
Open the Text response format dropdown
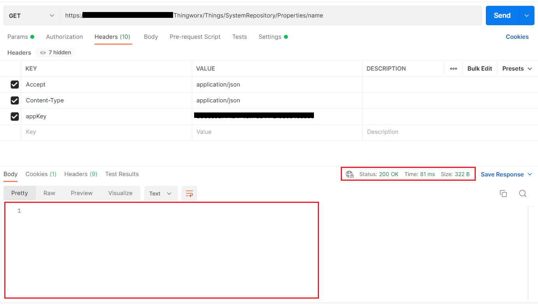(161, 193)
